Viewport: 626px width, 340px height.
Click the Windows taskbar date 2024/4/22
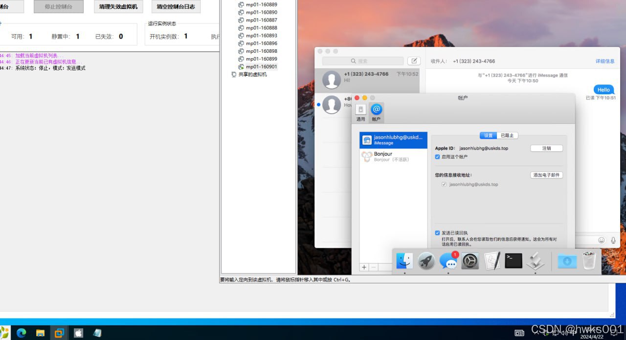592,337
